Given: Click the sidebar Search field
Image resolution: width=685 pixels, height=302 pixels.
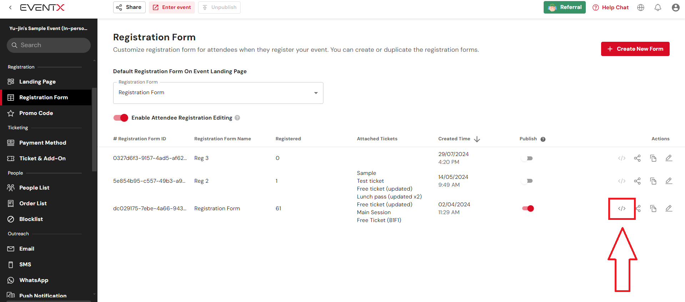Looking at the screenshot, I should pos(49,45).
